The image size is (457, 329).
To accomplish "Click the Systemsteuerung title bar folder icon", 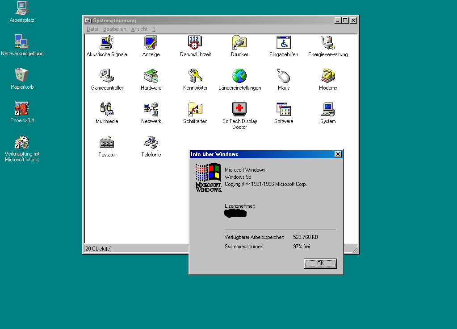I will [x=88, y=21].
